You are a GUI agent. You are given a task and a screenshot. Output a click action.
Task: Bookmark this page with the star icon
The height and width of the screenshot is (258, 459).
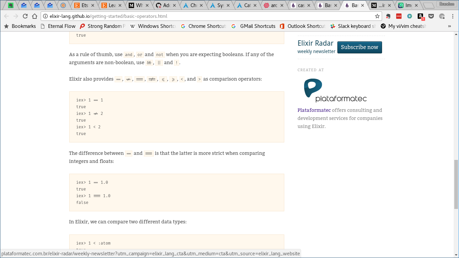[x=377, y=16]
